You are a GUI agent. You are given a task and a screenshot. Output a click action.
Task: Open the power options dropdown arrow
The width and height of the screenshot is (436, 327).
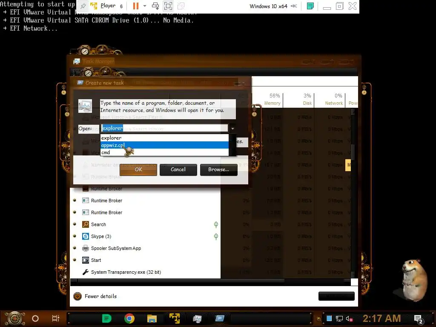(x=145, y=6)
